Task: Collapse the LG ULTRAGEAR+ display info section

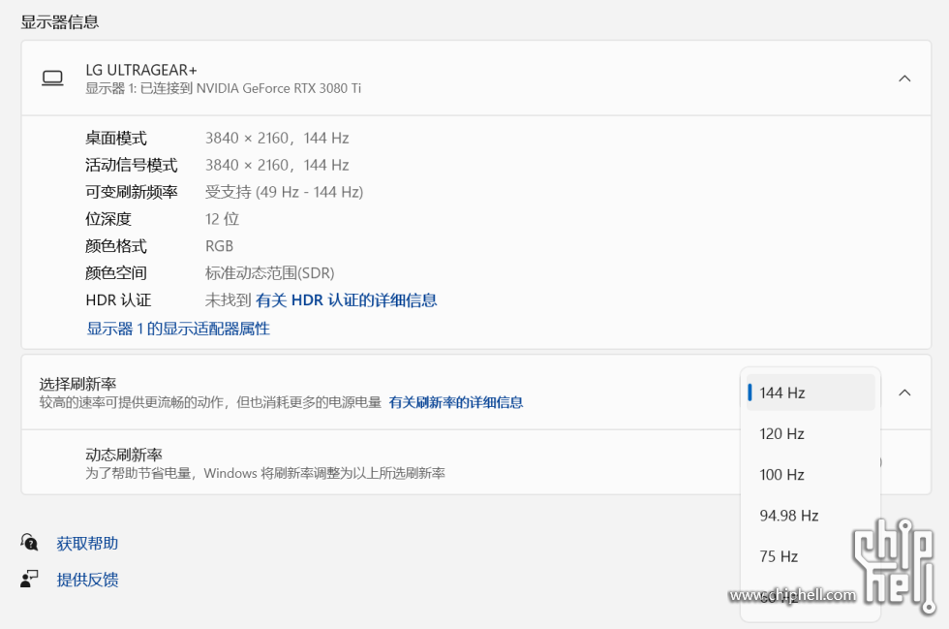Action: [904, 79]
